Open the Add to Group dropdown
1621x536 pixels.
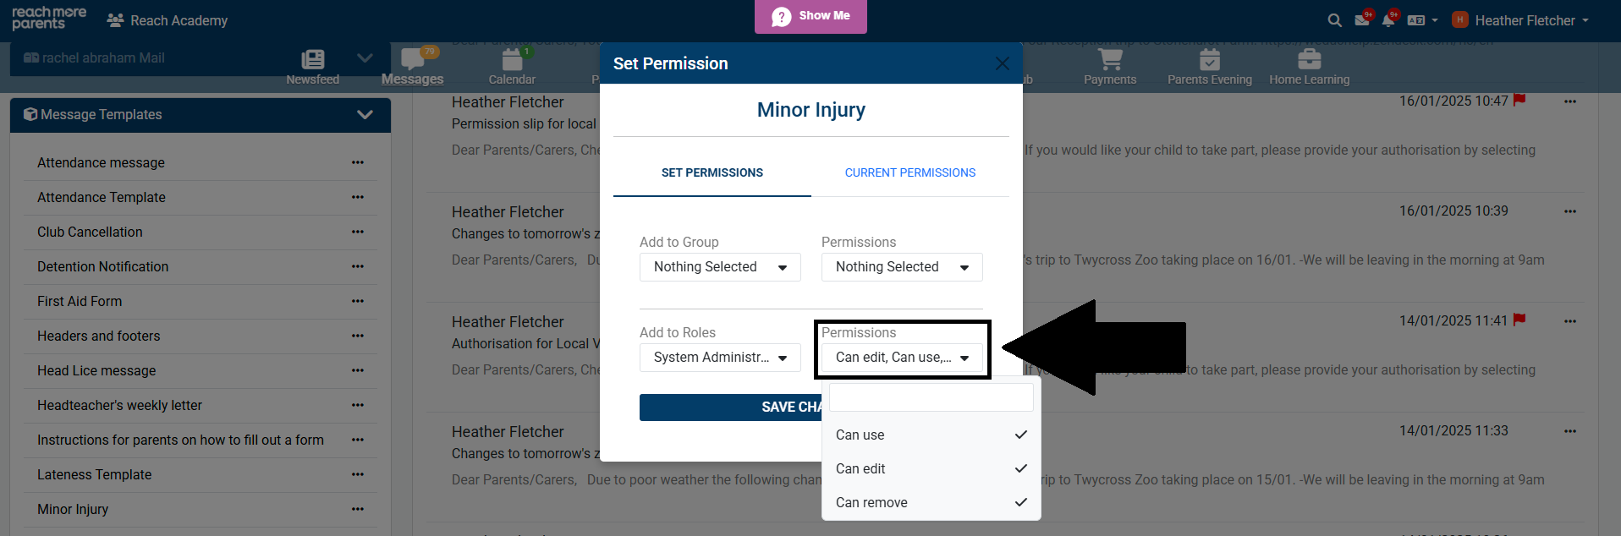pos(720,267)
